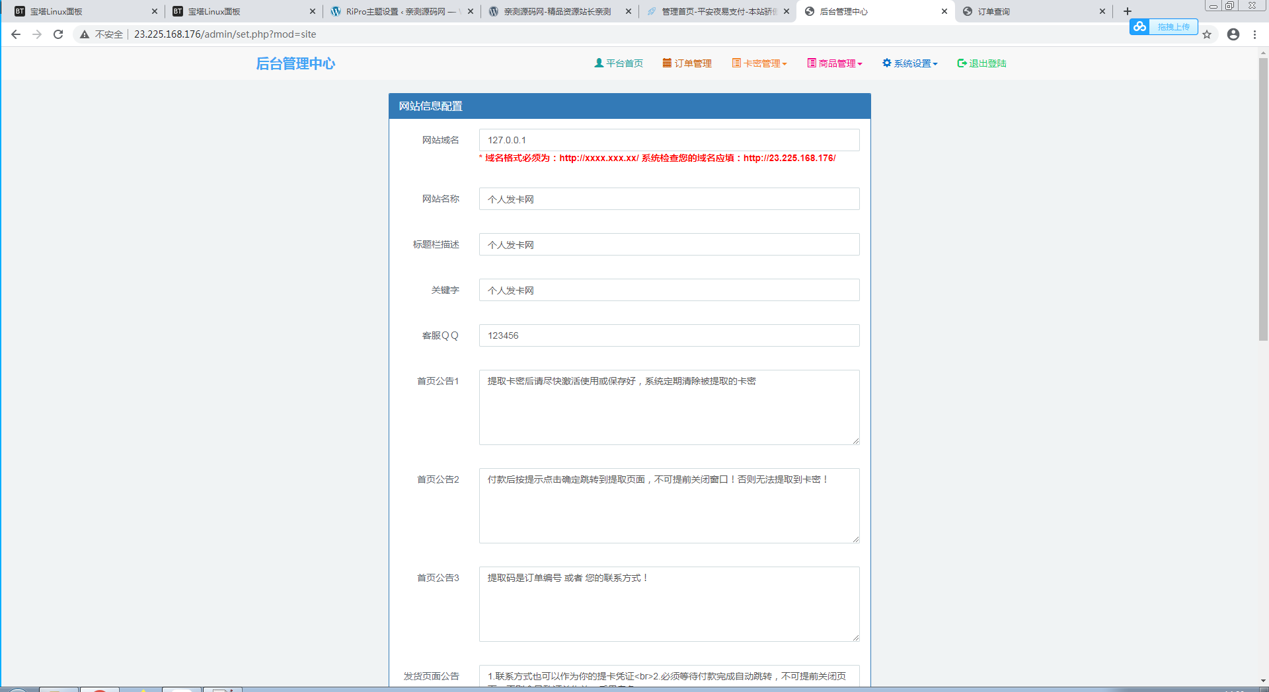Click inside the 首页公告2 textarea
Viewport: 1269px width, 692px height.
click(x=669, y=506)
